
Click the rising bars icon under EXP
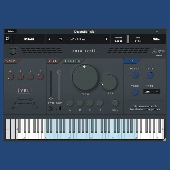(59, 109)
